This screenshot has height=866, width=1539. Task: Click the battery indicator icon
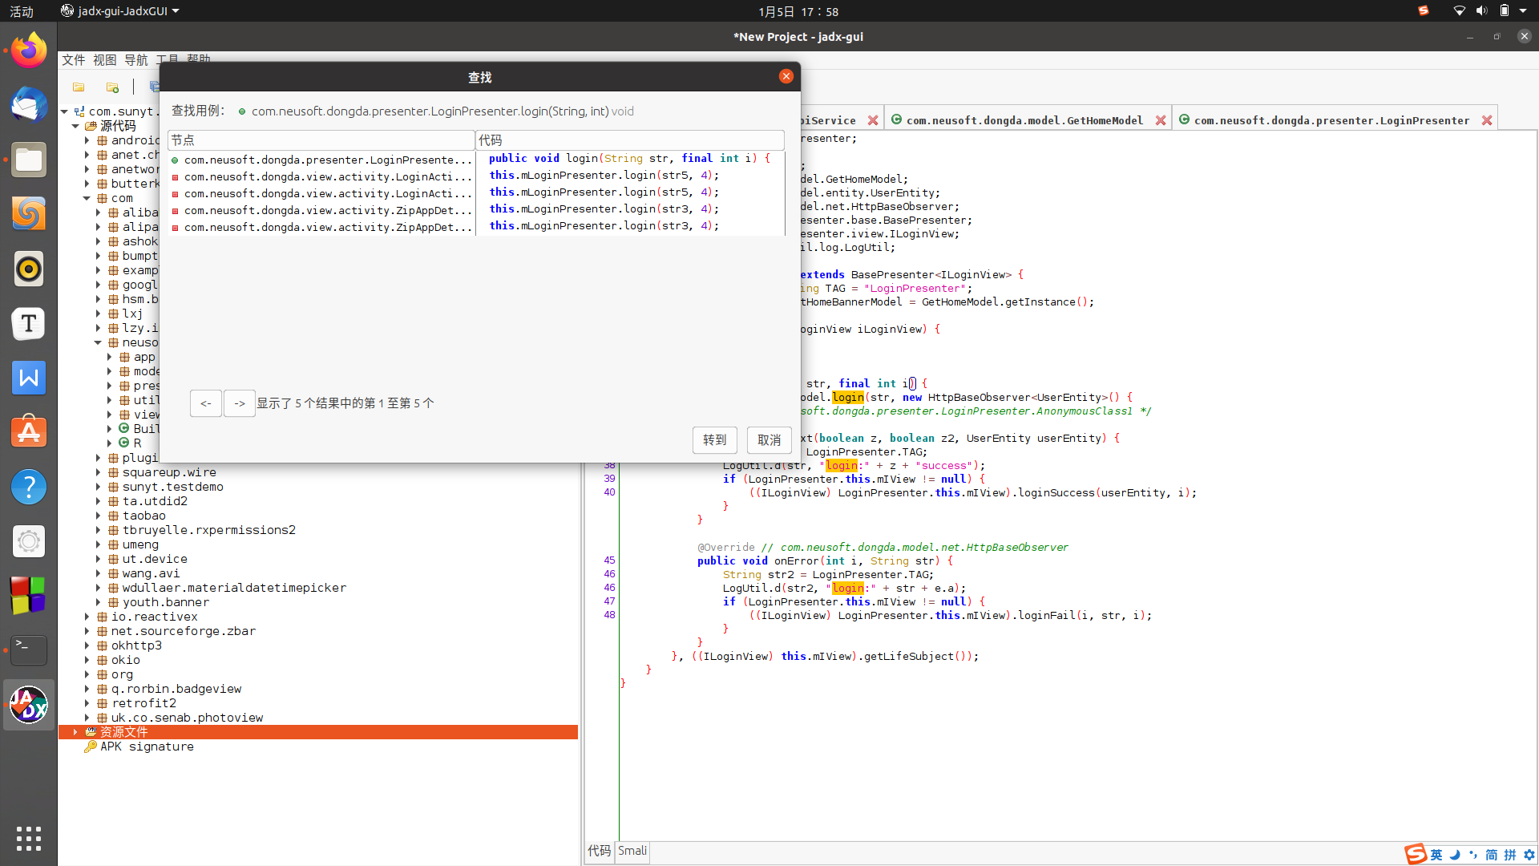[1505, 11]
